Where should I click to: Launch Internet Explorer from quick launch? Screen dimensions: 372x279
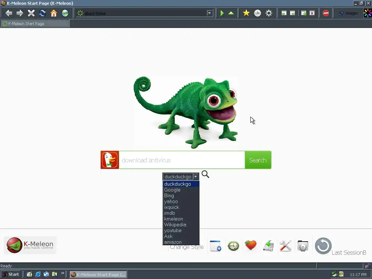(38, 275)
